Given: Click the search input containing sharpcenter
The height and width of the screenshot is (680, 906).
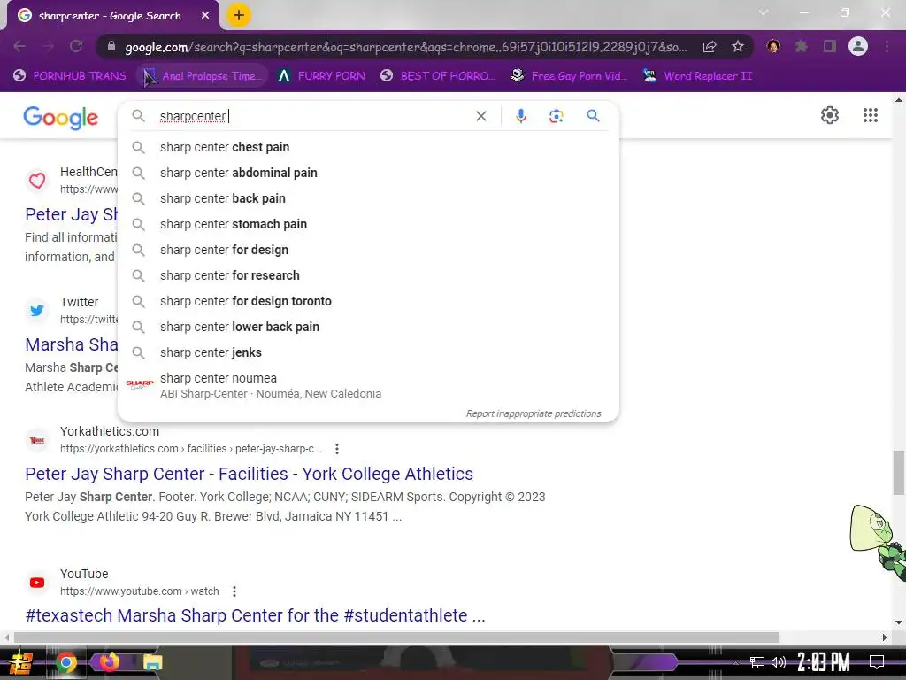Looking at the screenshot, I should click(312, 116).
